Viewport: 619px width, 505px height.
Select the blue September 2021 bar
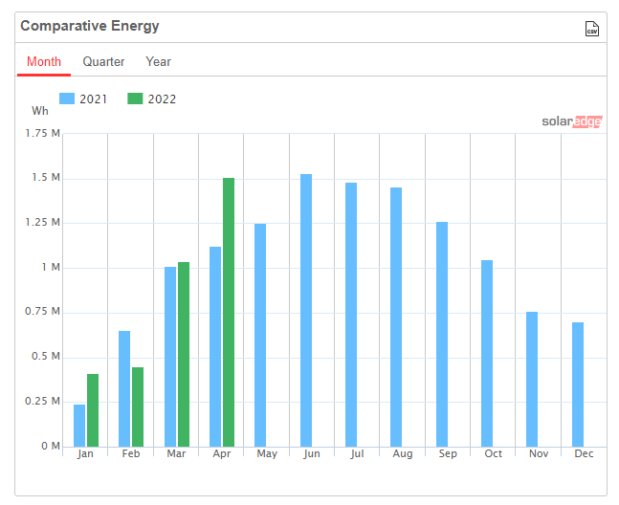tap(442, 335)
